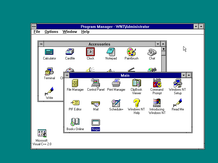Open the Program Manager control-menu box
Viewport: 218px width, 163px height.
click(34, 27)
